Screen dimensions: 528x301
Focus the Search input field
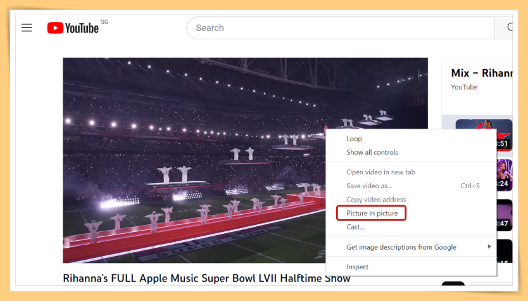341,28
